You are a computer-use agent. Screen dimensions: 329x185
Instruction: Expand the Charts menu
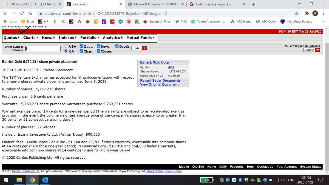click(30, 38)
